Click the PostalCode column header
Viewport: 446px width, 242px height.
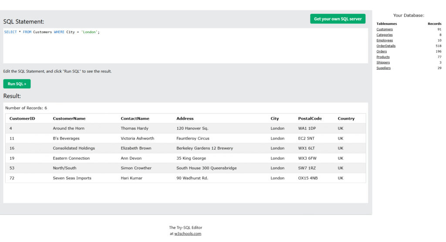(x=310, y=118)
